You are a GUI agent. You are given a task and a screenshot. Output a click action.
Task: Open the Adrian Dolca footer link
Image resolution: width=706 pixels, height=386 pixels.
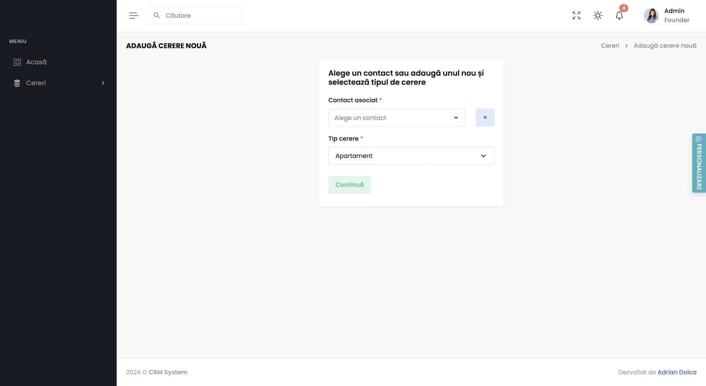click(x=677, y=372)
